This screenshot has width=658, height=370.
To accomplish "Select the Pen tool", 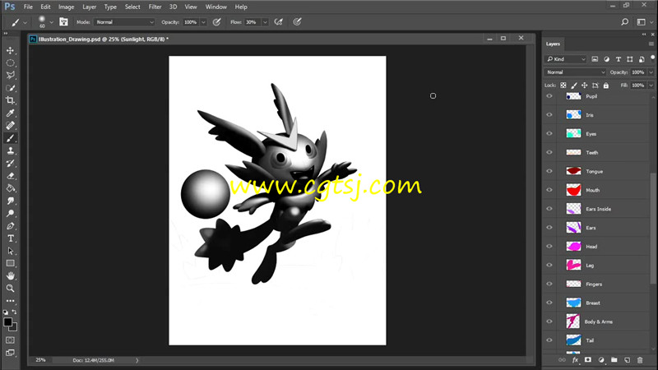I will coord(10,225).
